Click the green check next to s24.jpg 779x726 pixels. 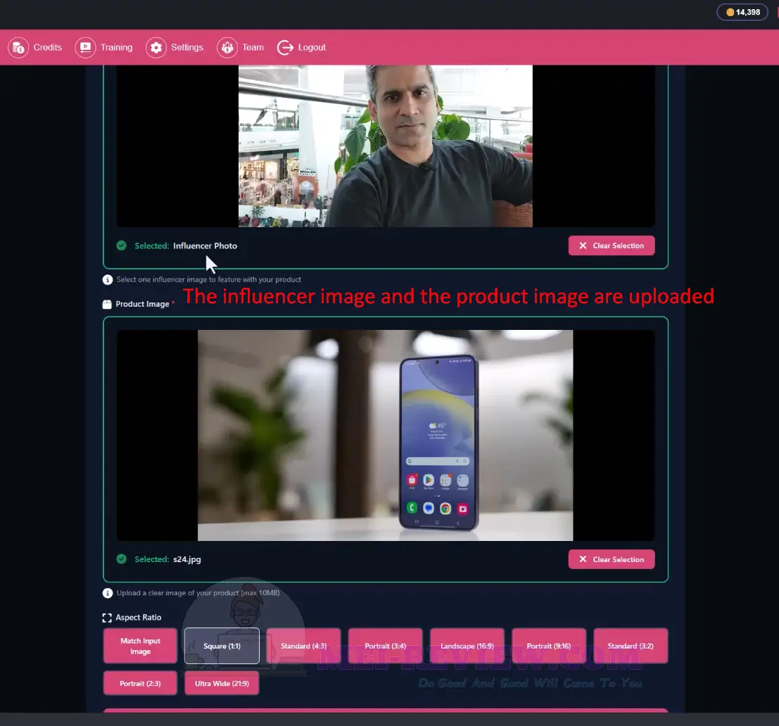pyautogui.click(x=121, y=559)
